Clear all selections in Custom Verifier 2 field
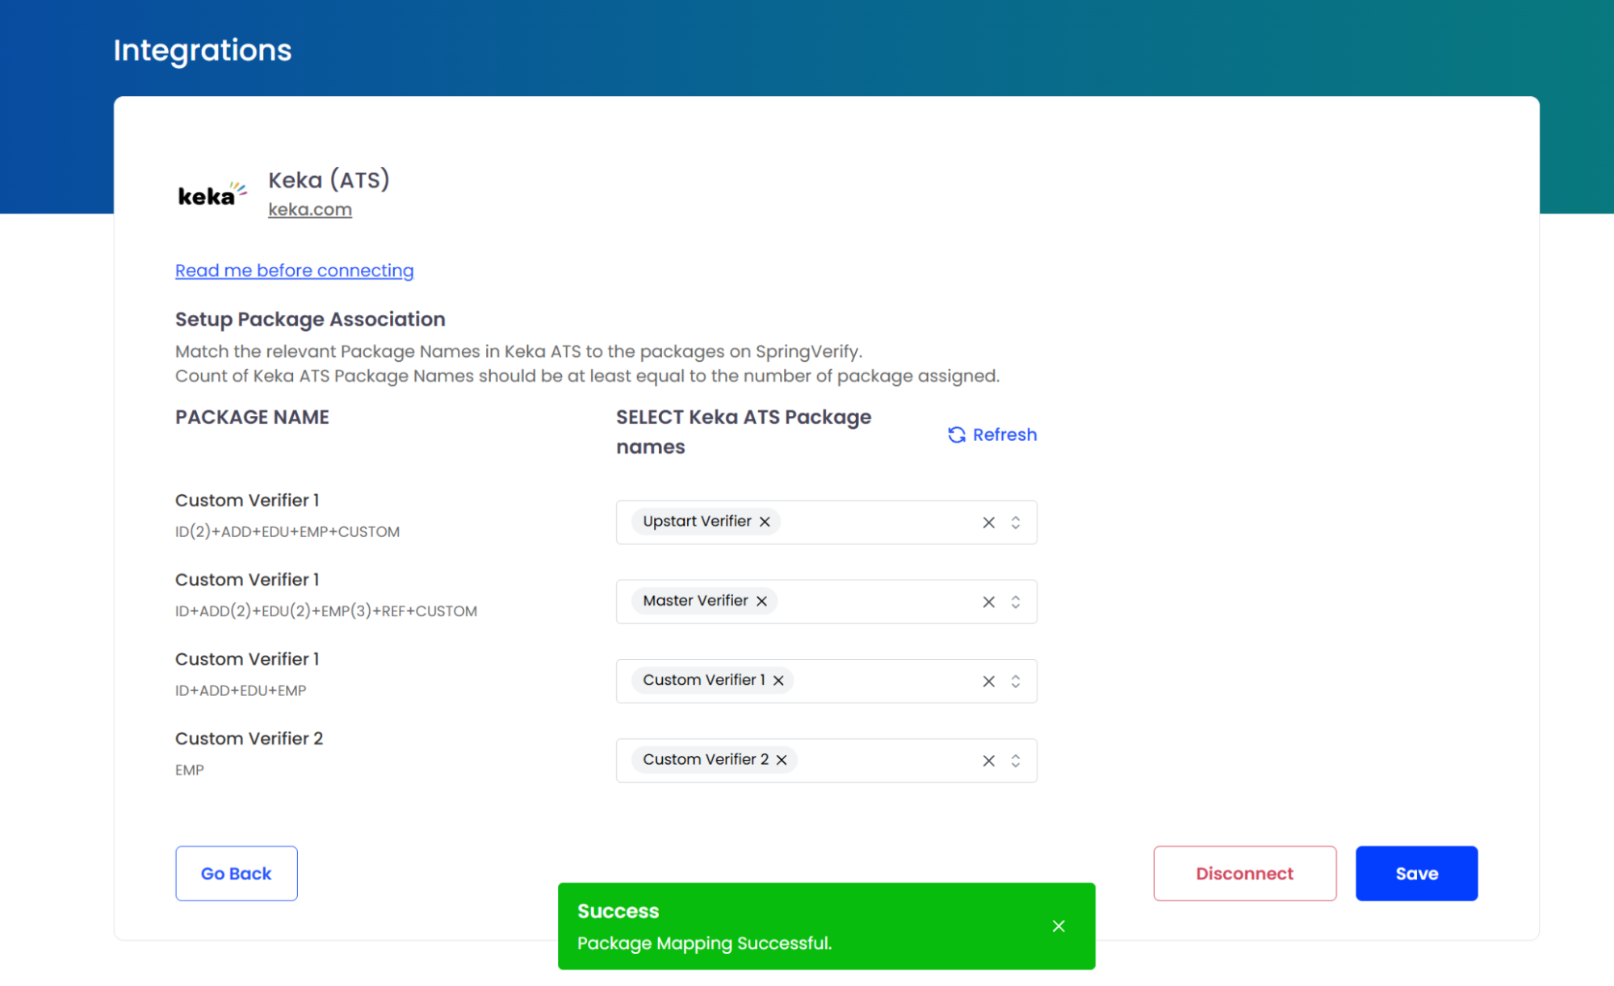The width and height of the screenshot is (1614, 986). pyautogui.click(x=988, y=761)
